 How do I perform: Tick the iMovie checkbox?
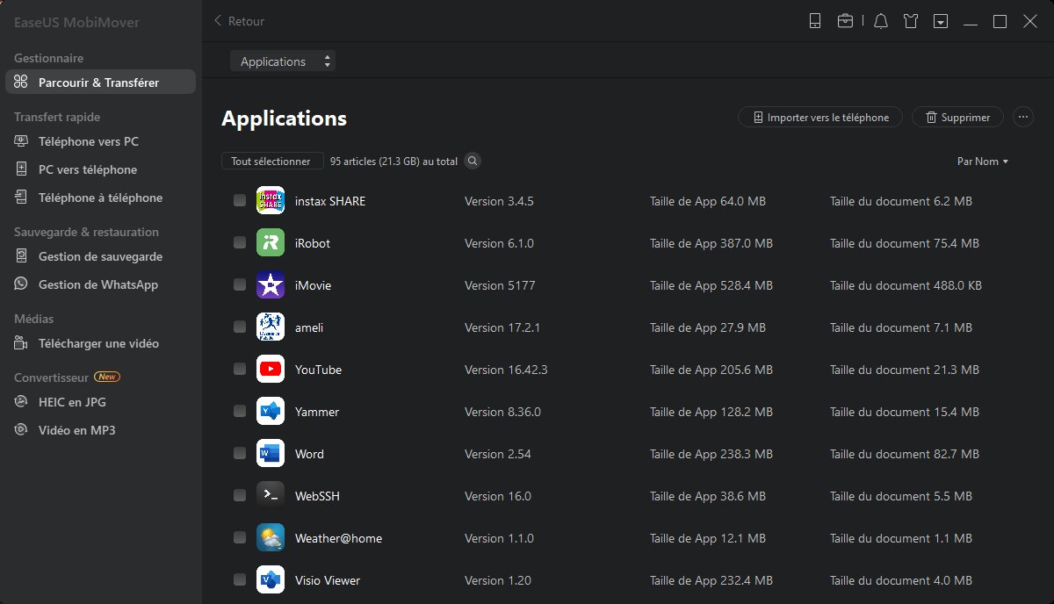coord(240,285)
